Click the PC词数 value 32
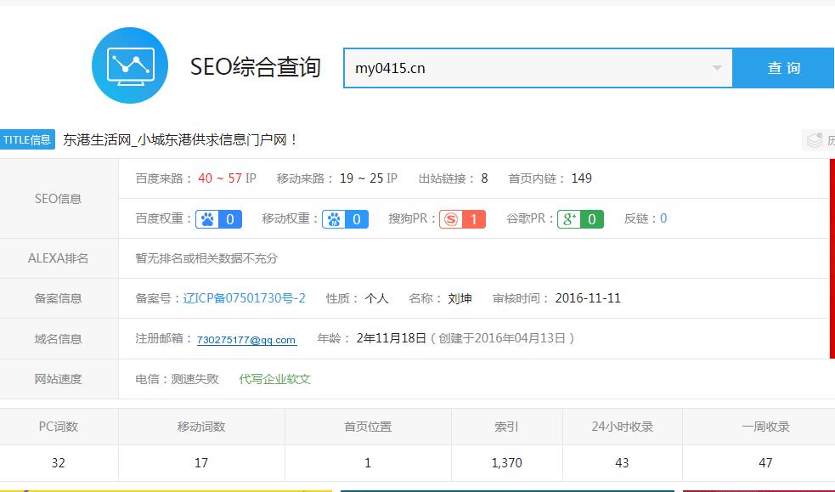Image resolution: width=835 pixels, height=492 pixels. coord(59,463)
